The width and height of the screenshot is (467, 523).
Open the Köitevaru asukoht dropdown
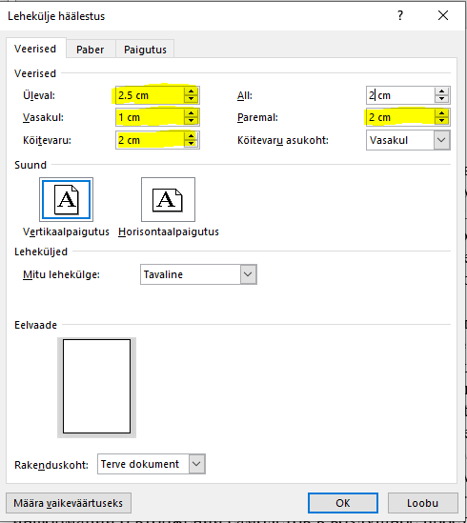[441, 140]
